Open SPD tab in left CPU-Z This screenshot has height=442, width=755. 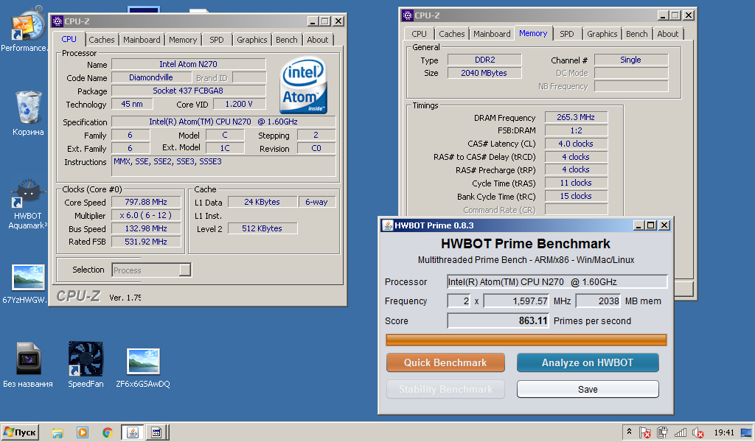click(217, 40)
